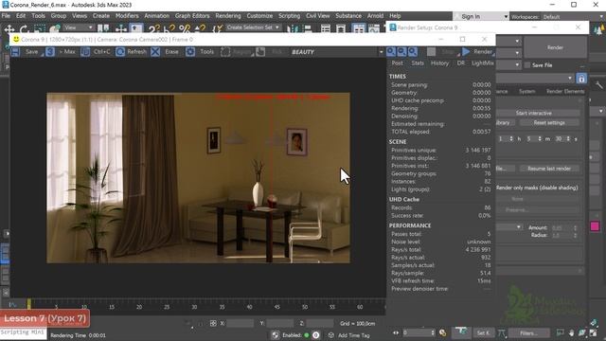Click the preset lock icon in Render Setup

point(581,79)
